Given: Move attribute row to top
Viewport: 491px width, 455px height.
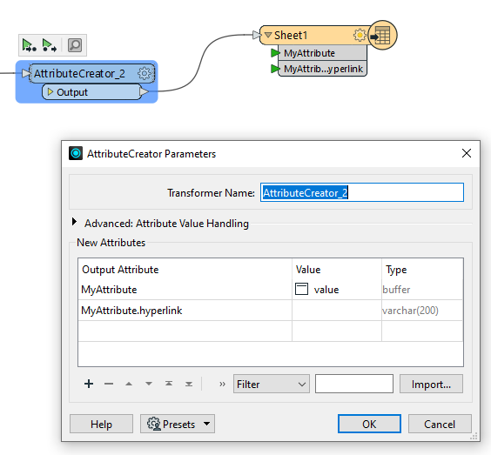Looking at the screenshot, I should pos(169,384).
